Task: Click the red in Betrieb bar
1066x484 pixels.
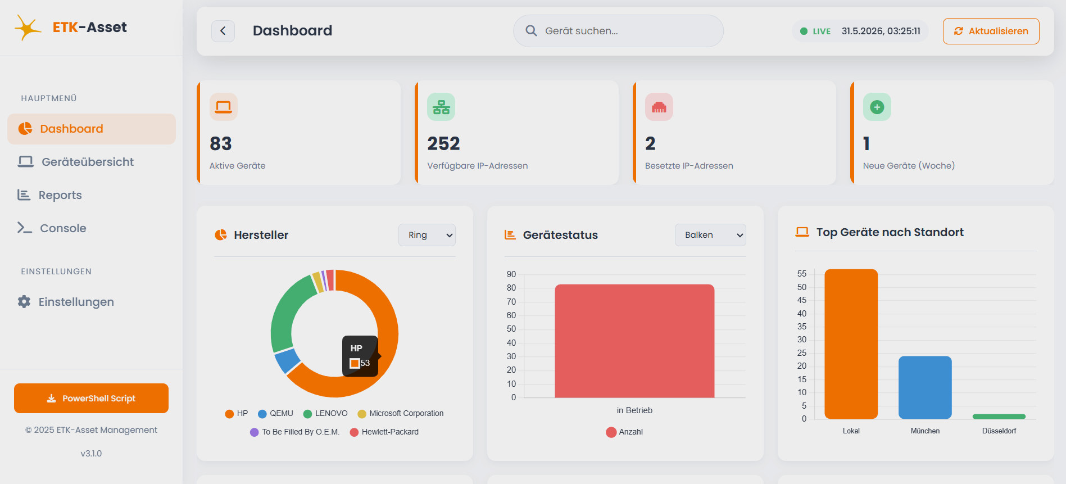Action: 634,341
